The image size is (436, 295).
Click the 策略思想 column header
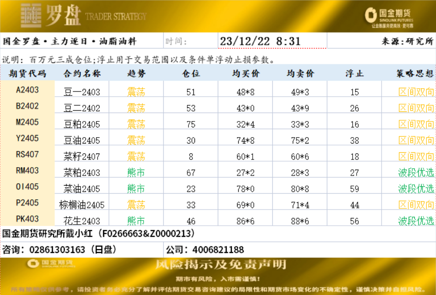(415, 74)
